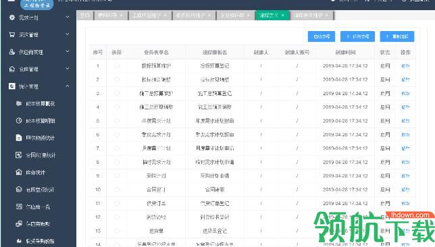
Task: Open the 物资采购价格 menu item
Action: tap(41, 241)
